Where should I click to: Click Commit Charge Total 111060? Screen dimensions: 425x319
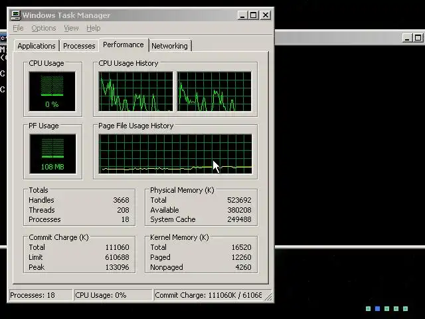coord(117,247)
